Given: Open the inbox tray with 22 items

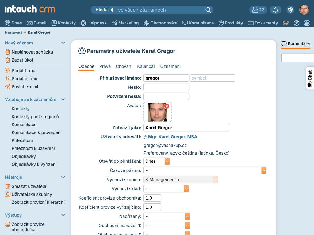Looking at the screenshot, I should coord(258,10).
